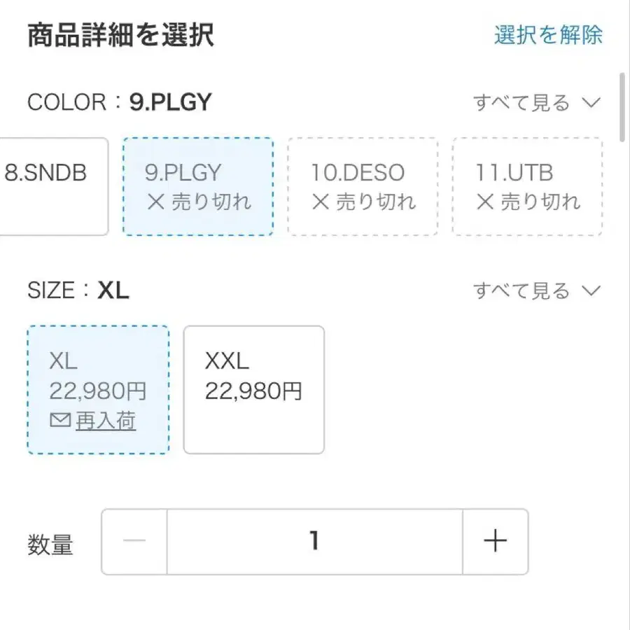Open the 9.PLGY selected color expander
This screenshot has height=630, width=630.
(198, 185)
